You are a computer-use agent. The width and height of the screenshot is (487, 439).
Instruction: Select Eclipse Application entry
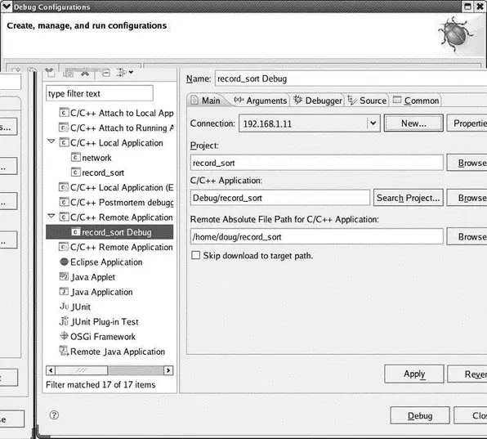pyautogui.click(x=101, y=262)
